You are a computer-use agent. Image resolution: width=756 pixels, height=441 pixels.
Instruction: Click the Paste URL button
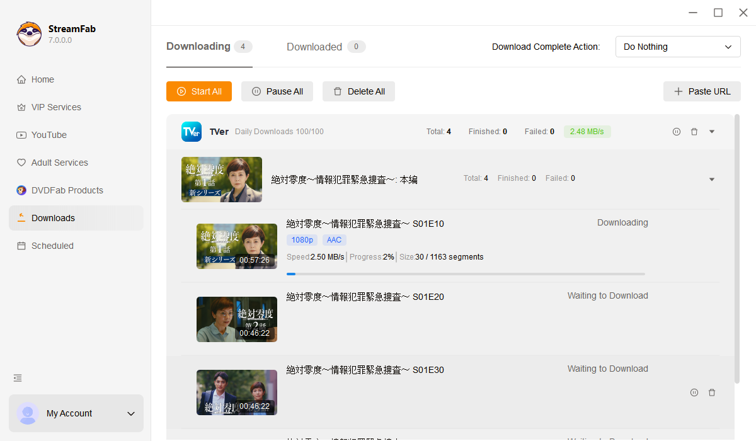702,91
